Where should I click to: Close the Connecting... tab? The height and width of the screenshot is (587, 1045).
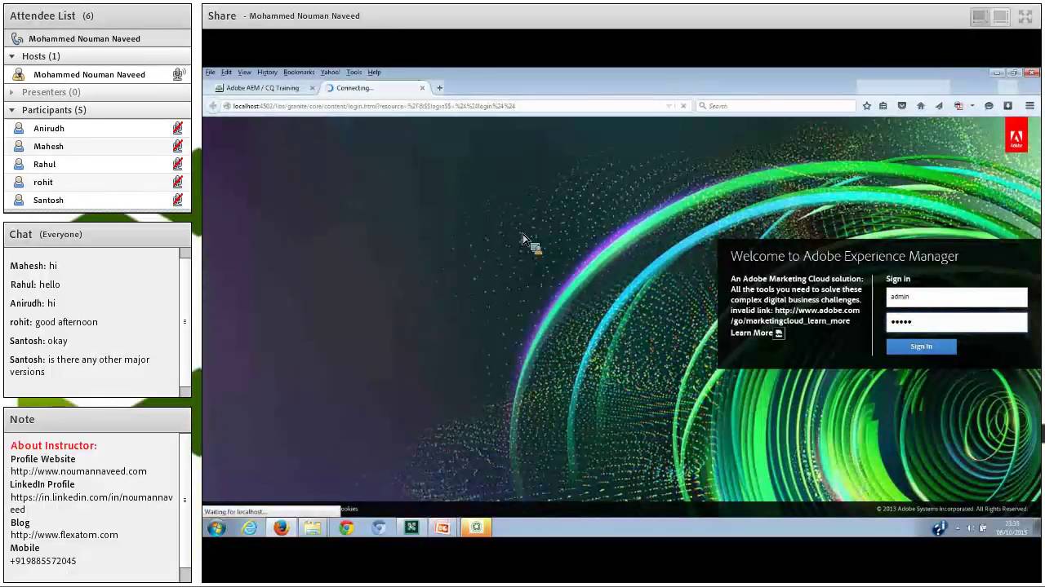click(422, 88)
